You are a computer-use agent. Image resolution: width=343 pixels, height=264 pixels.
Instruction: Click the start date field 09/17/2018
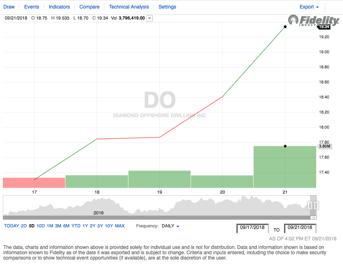252,228
